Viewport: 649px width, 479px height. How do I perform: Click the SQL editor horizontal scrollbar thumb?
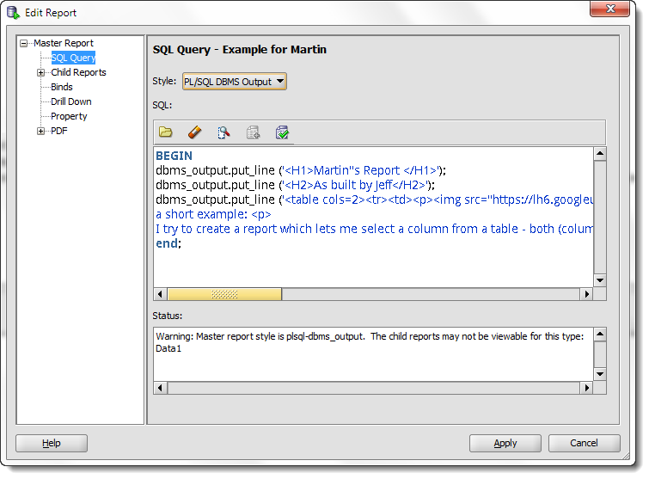(x=224, y=294)
